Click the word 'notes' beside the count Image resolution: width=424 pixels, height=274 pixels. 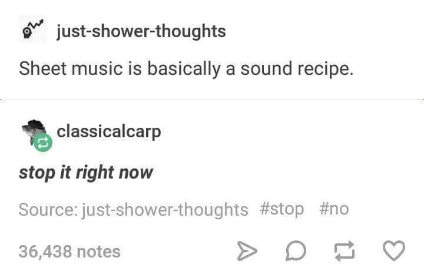click(x=99, y=252)
